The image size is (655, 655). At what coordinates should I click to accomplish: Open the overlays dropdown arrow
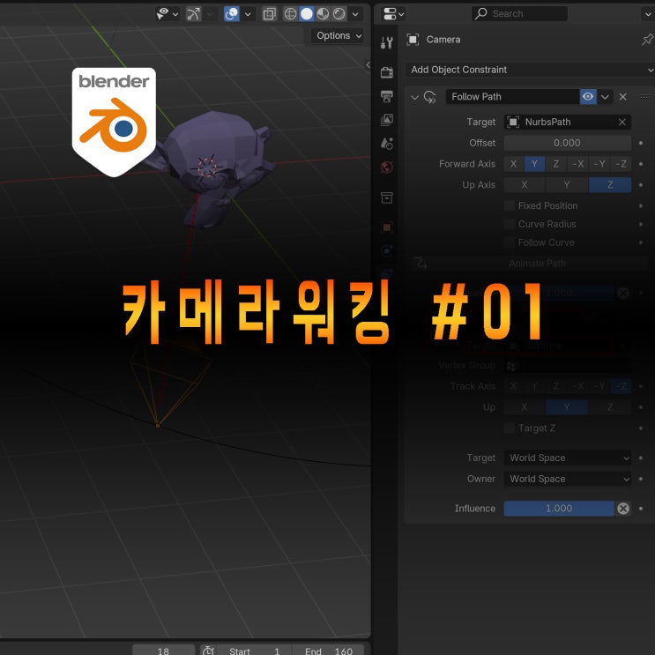248,14
